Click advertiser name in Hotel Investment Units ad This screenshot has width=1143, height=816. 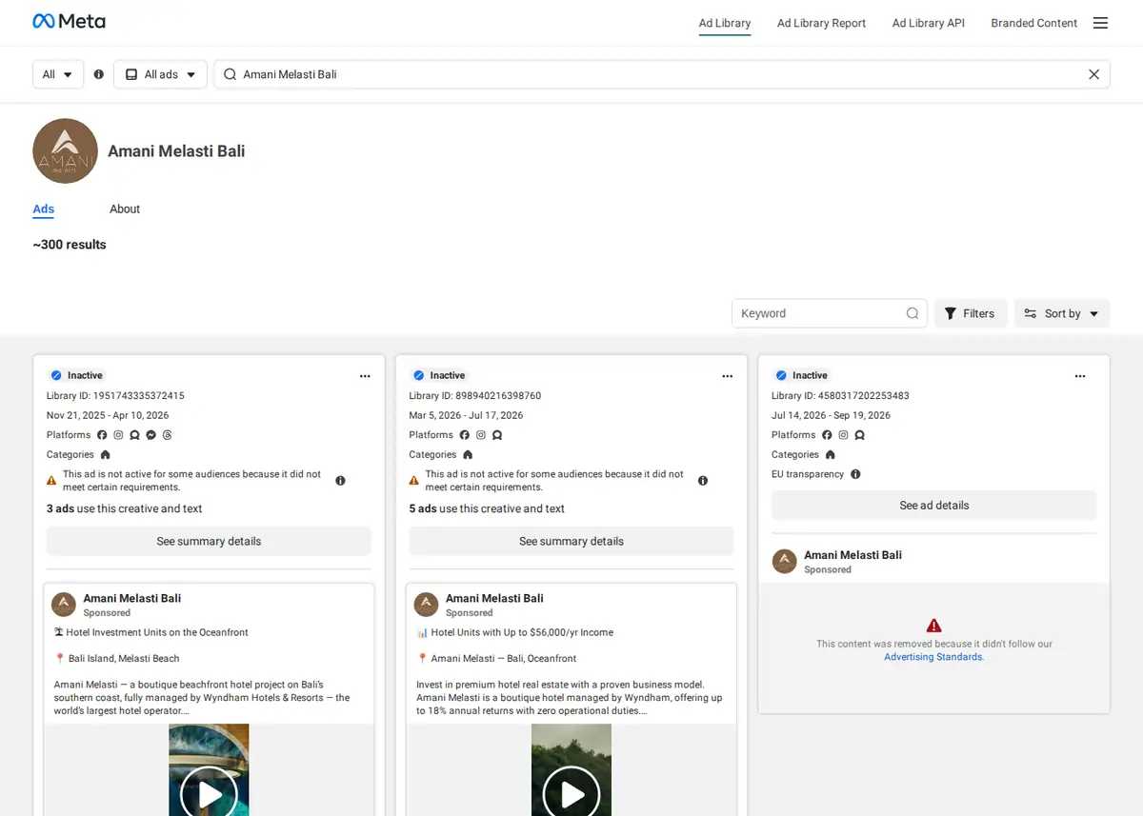tap(131, 598)
